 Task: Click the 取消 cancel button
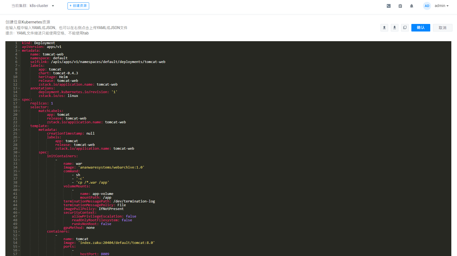click(442, 27)
